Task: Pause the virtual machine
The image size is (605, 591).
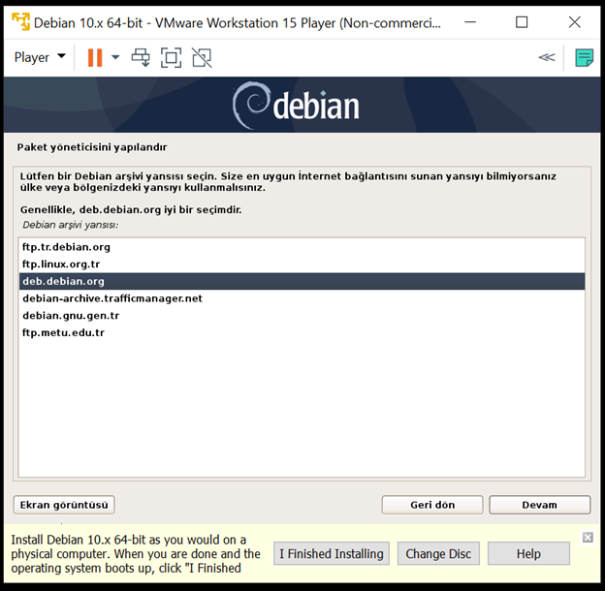Action: click(x=95, y=57)
